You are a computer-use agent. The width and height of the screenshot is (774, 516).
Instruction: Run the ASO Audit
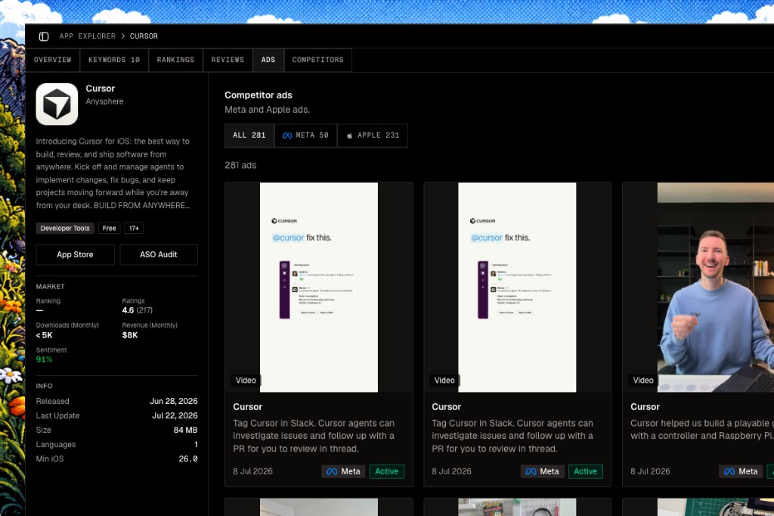[159, 254]
